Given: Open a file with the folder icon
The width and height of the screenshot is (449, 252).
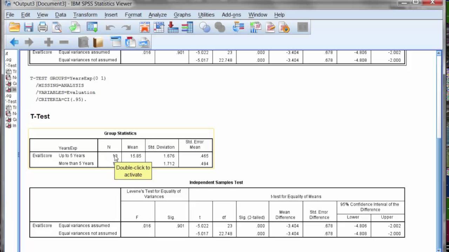Looking at the screenshot, I should [14, 27].
